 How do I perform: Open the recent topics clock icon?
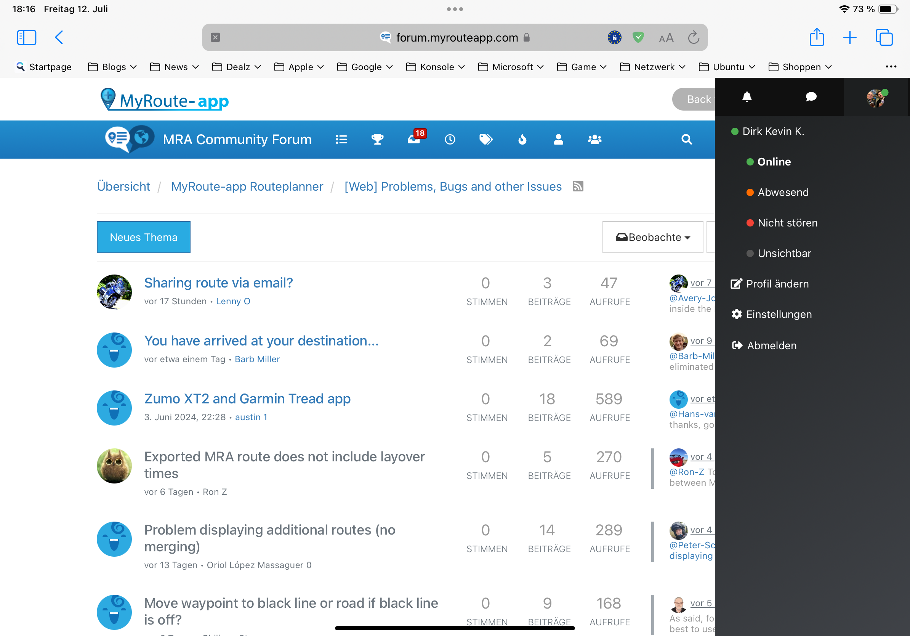pos(450,140)
